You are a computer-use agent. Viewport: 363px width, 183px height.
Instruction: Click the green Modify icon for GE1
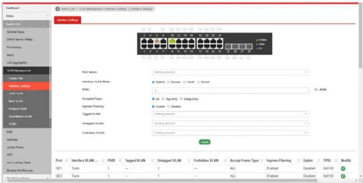(343, 169)
